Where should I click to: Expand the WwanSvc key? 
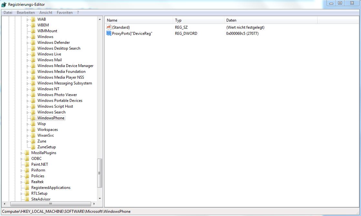click(x=27, y=136)
